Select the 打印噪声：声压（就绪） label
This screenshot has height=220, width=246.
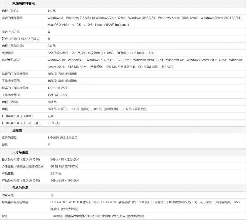point(17,116)
